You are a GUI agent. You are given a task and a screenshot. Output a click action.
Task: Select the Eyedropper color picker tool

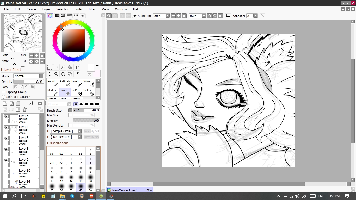tap(77, 74)
